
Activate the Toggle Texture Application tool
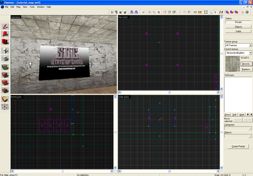coord(5,67)
